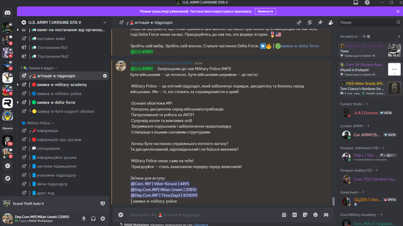Open the blue and yellow emblem server
Viewport: 403px width, 226px height.
[x=8, y=116]
